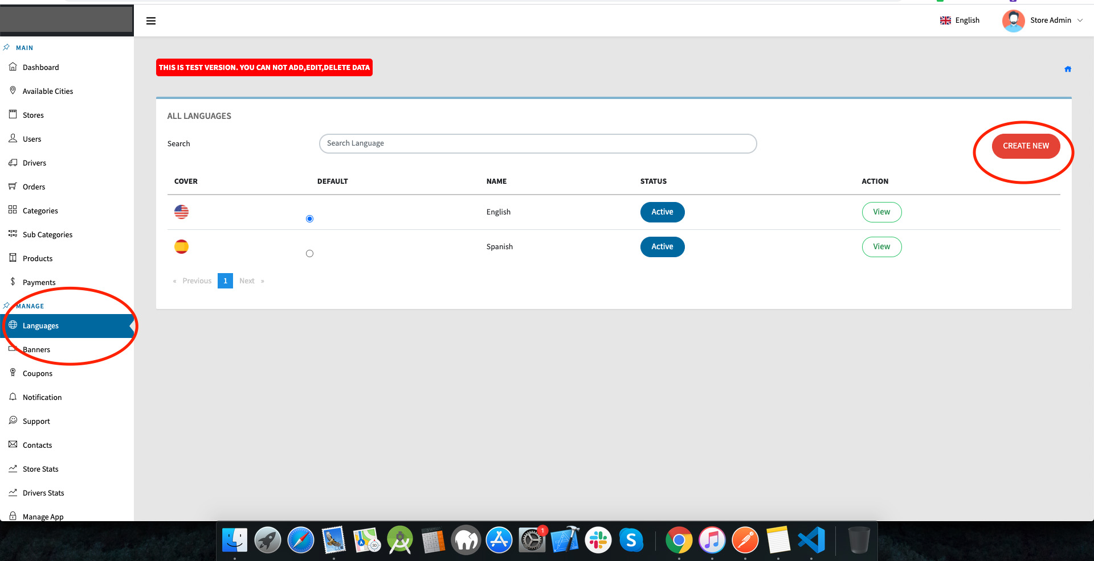Open Slack from the dock

(x=598, y=541)
